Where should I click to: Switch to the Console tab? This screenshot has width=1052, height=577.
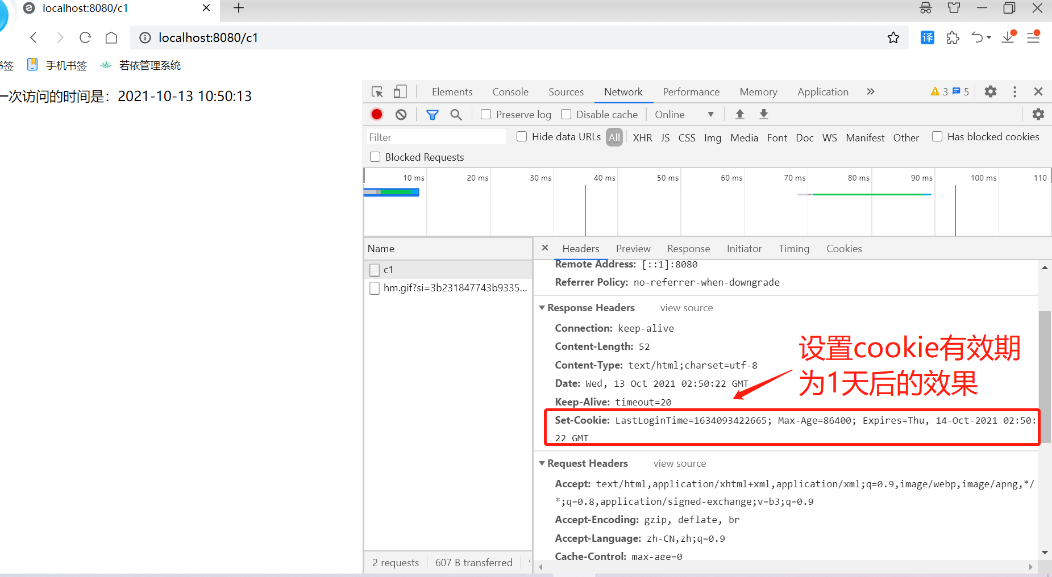click(510, 92)
